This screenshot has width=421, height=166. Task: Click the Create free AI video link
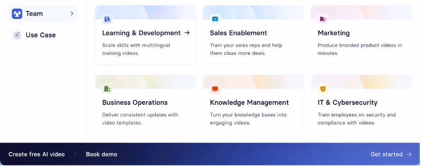[36, 154]
